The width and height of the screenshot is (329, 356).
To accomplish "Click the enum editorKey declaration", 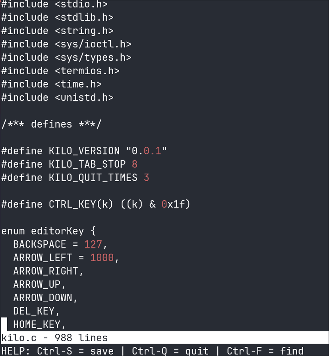I will click(x=48, y=231).
